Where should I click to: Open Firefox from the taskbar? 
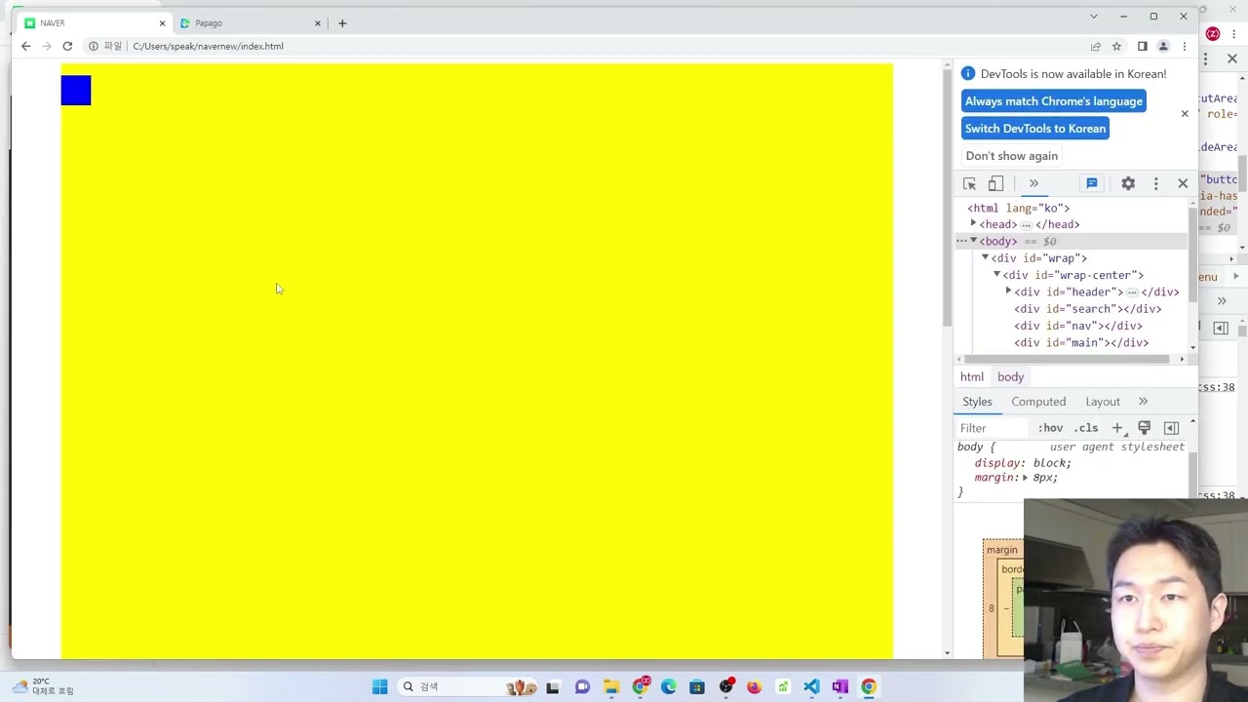coord(754,687)
